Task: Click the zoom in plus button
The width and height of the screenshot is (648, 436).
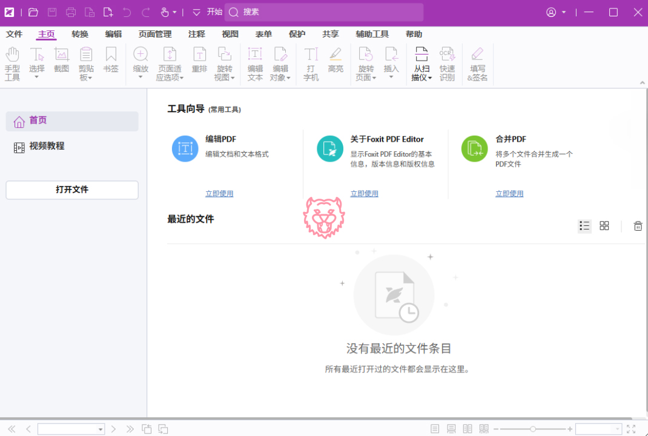Action: [570, 429]
